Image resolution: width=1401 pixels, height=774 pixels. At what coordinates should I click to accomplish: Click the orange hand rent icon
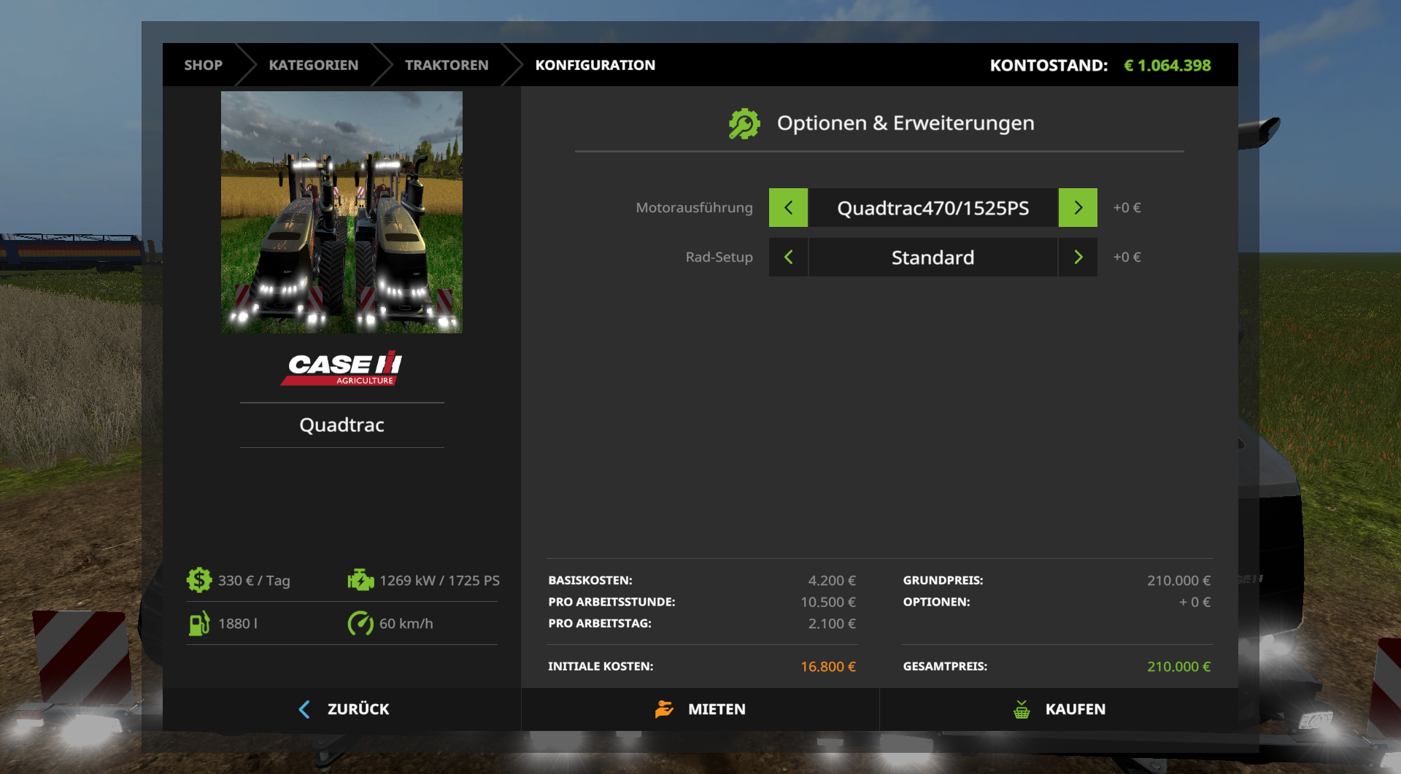click(x=664, y=709)
